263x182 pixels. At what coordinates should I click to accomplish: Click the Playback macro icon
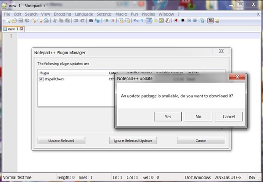coord(189,21)
